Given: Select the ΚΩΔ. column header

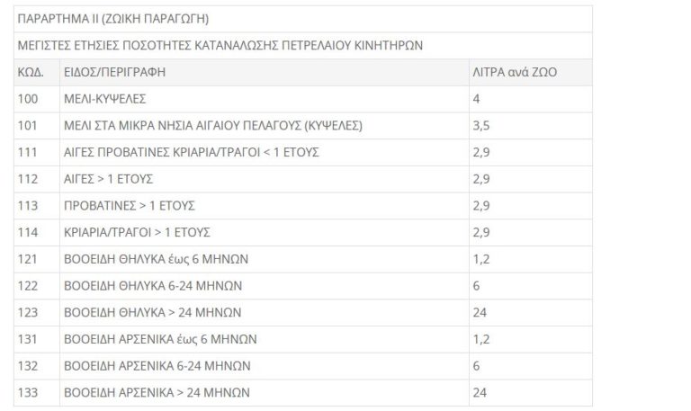Looking at the screenshot, I should [x=30, y=72].
